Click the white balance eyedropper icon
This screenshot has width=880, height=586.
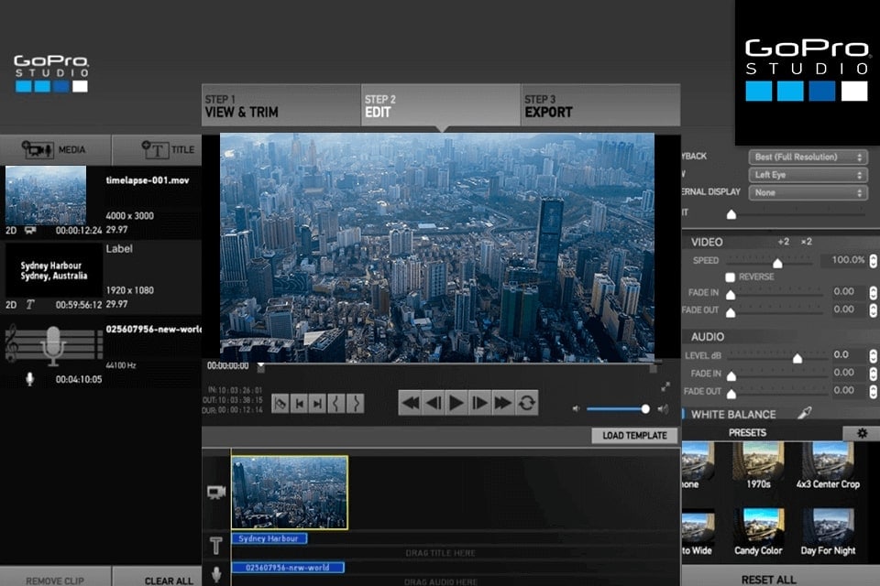click(805, 413)
